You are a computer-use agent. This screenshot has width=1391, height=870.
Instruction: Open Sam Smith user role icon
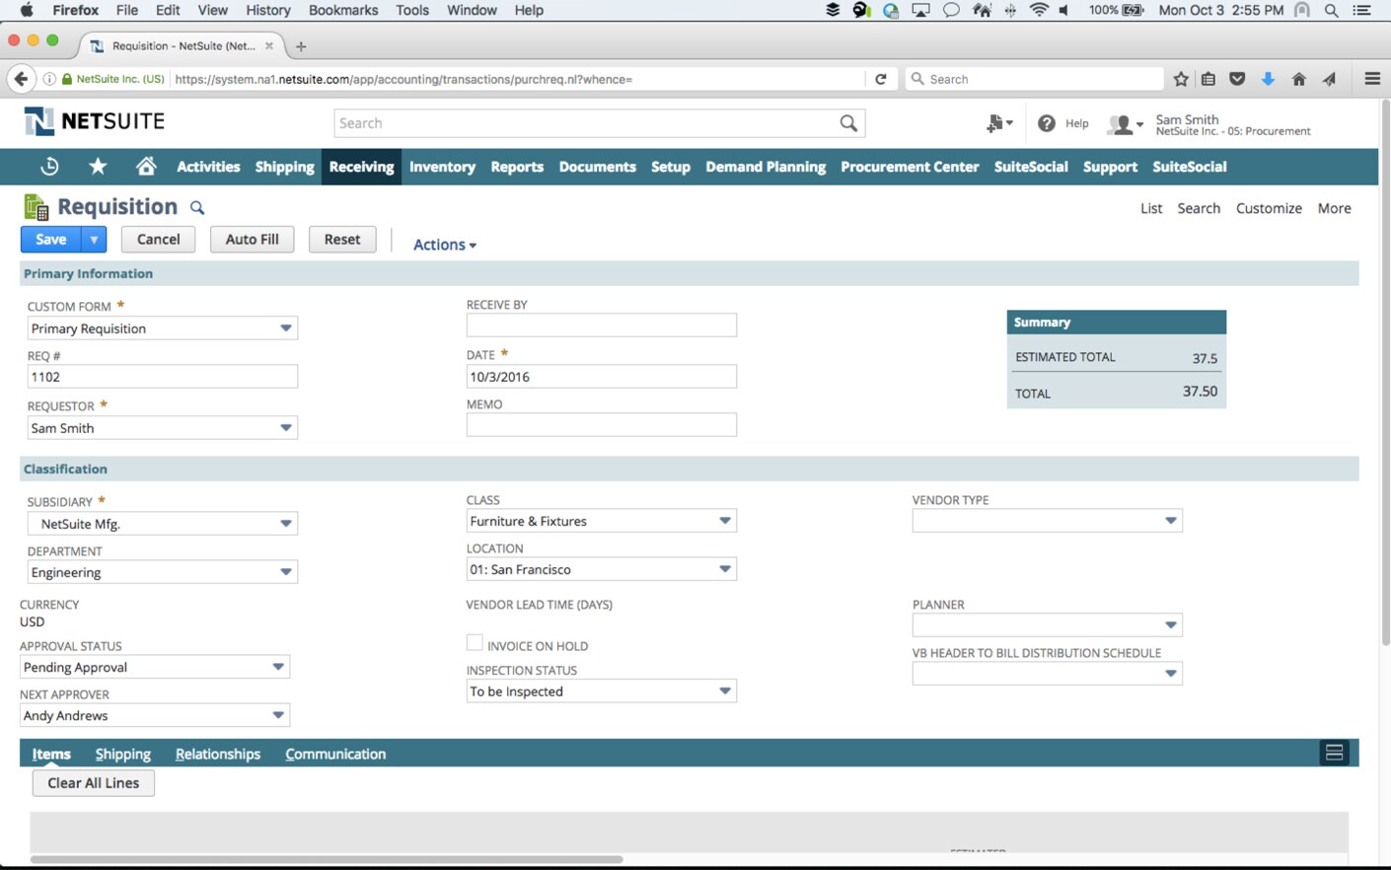(1124, 124)
